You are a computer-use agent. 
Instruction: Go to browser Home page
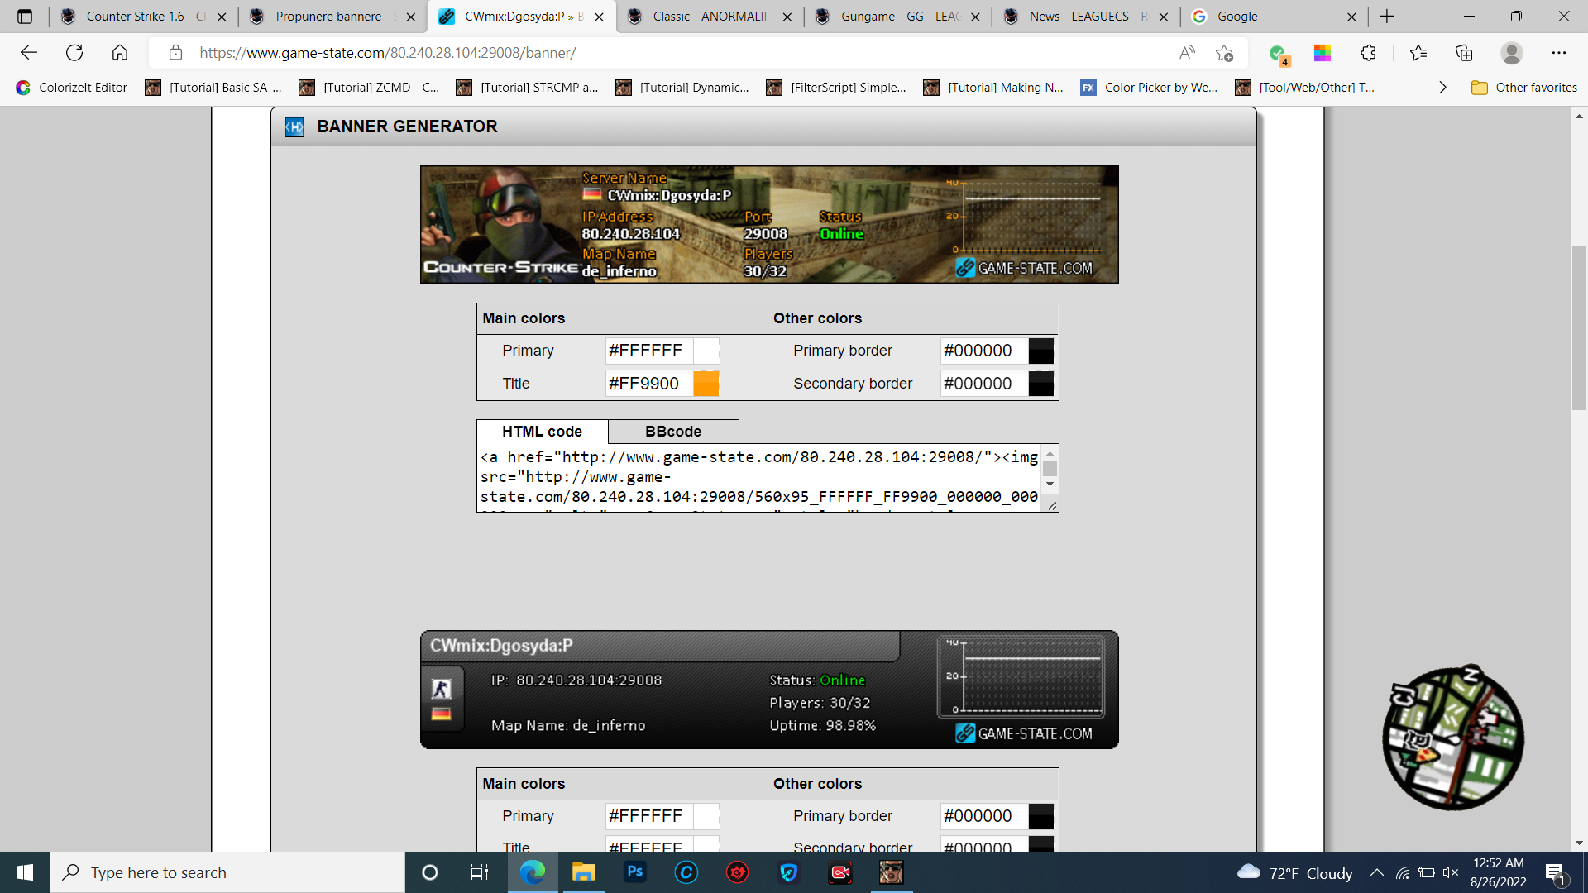click(x=120, y=53)
